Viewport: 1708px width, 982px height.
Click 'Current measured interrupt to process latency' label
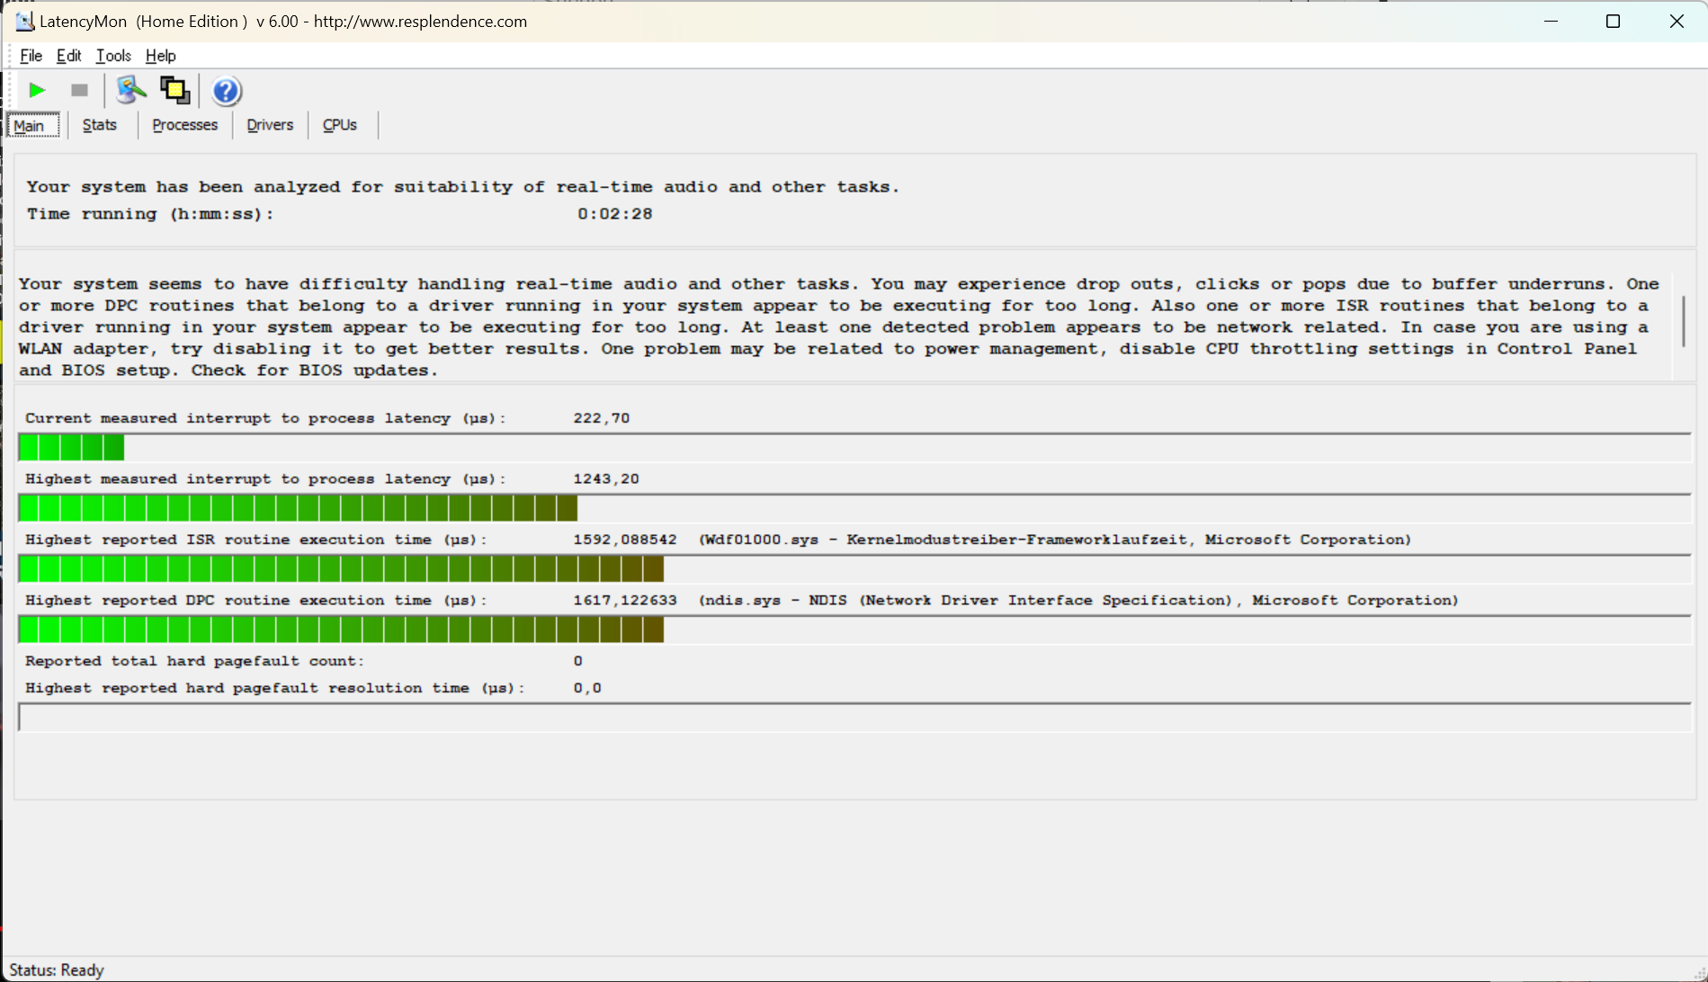pyautogui.click(x=265, y=418)
